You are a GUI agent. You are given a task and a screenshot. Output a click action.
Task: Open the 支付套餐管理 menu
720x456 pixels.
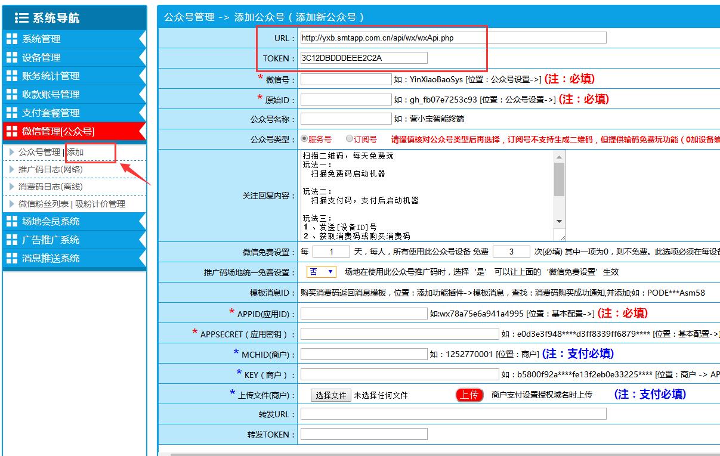click(75, 113)
